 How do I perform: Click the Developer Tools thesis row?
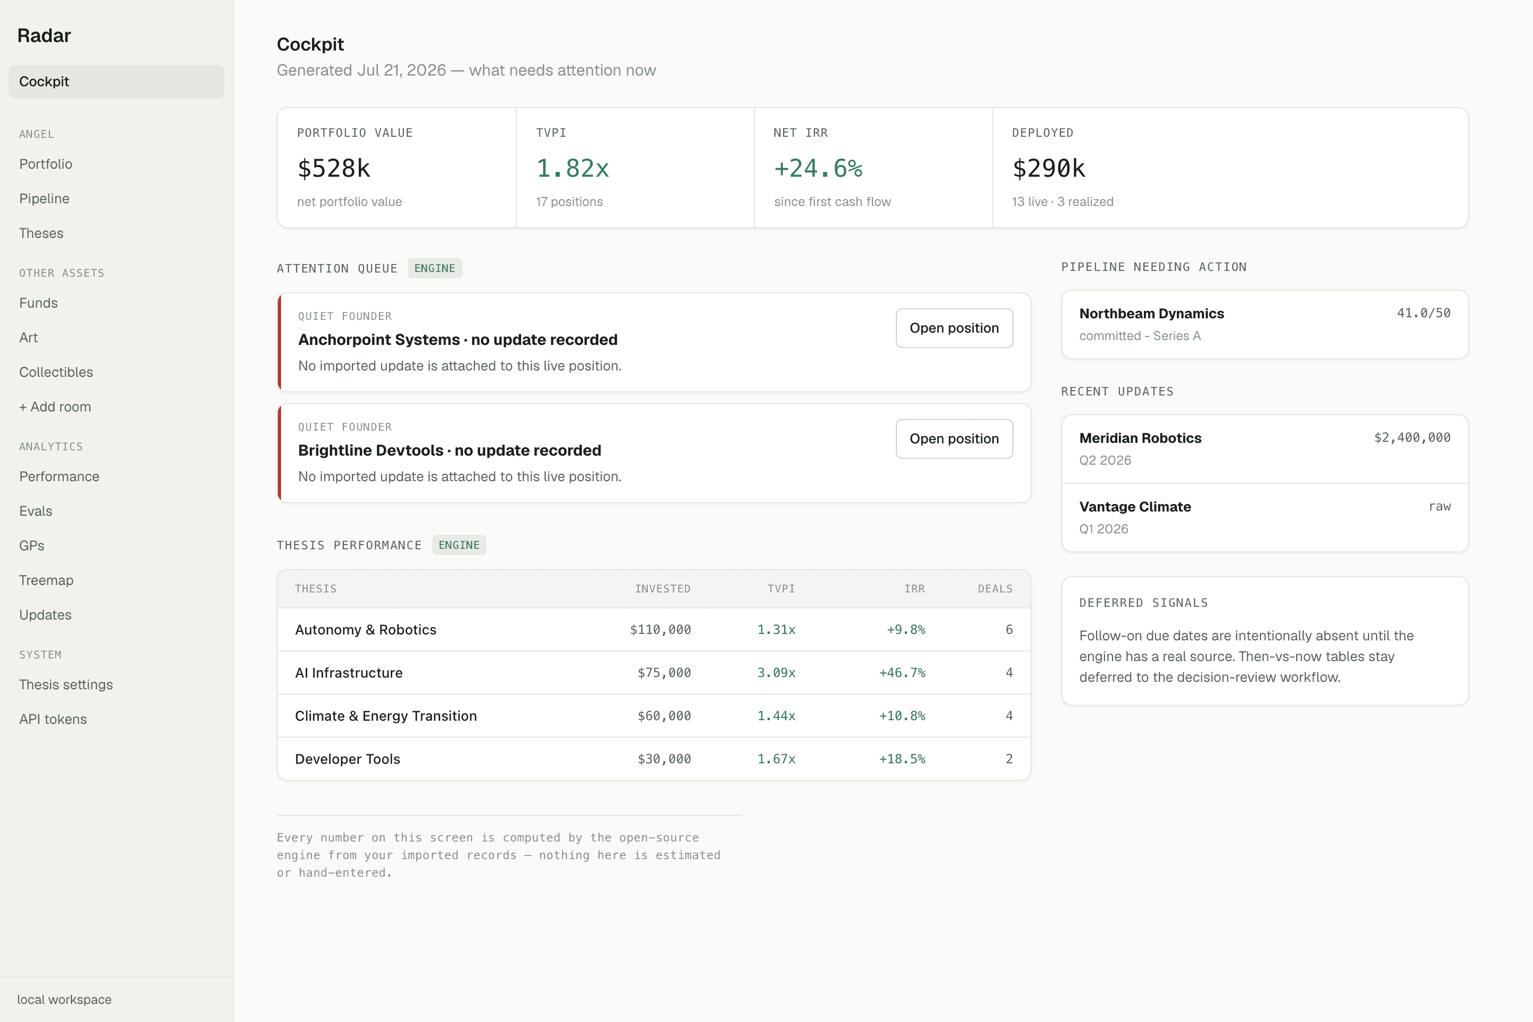654,759
